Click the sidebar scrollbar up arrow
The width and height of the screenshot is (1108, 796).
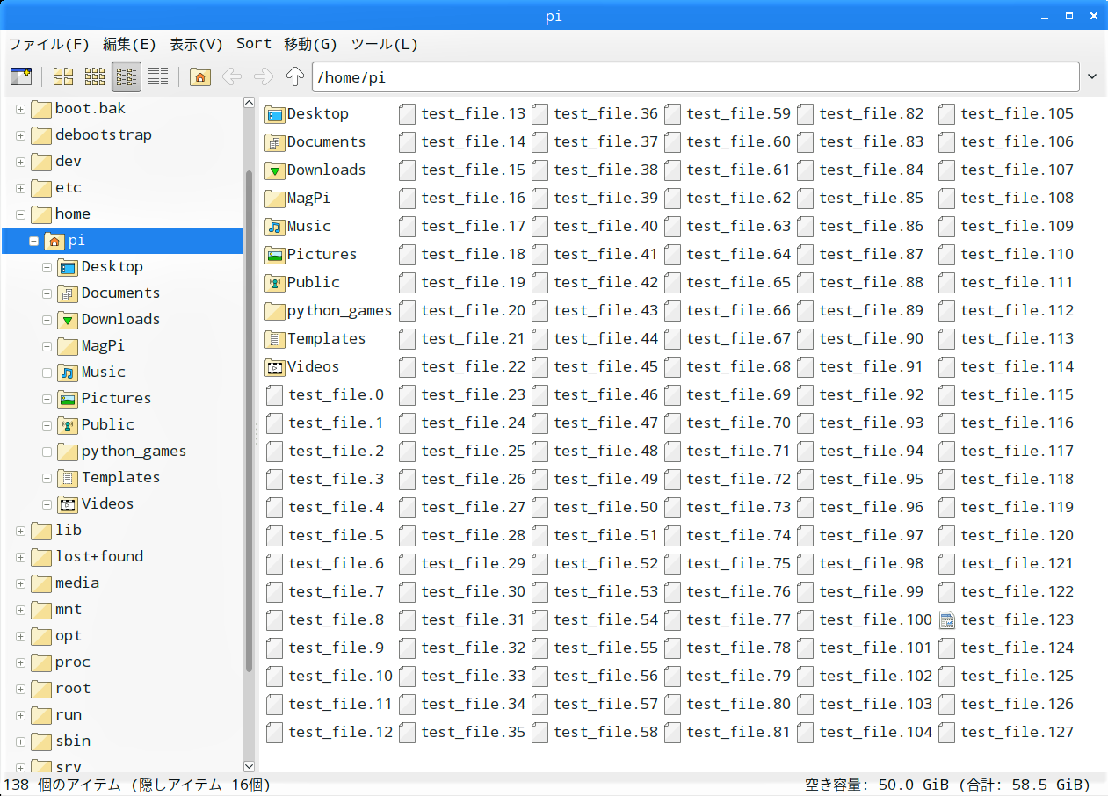(249, 103)
